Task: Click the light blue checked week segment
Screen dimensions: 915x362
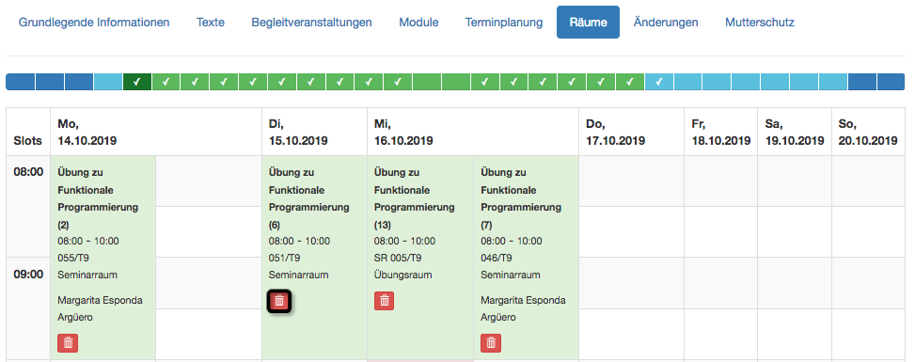Action: click(659, 82)
